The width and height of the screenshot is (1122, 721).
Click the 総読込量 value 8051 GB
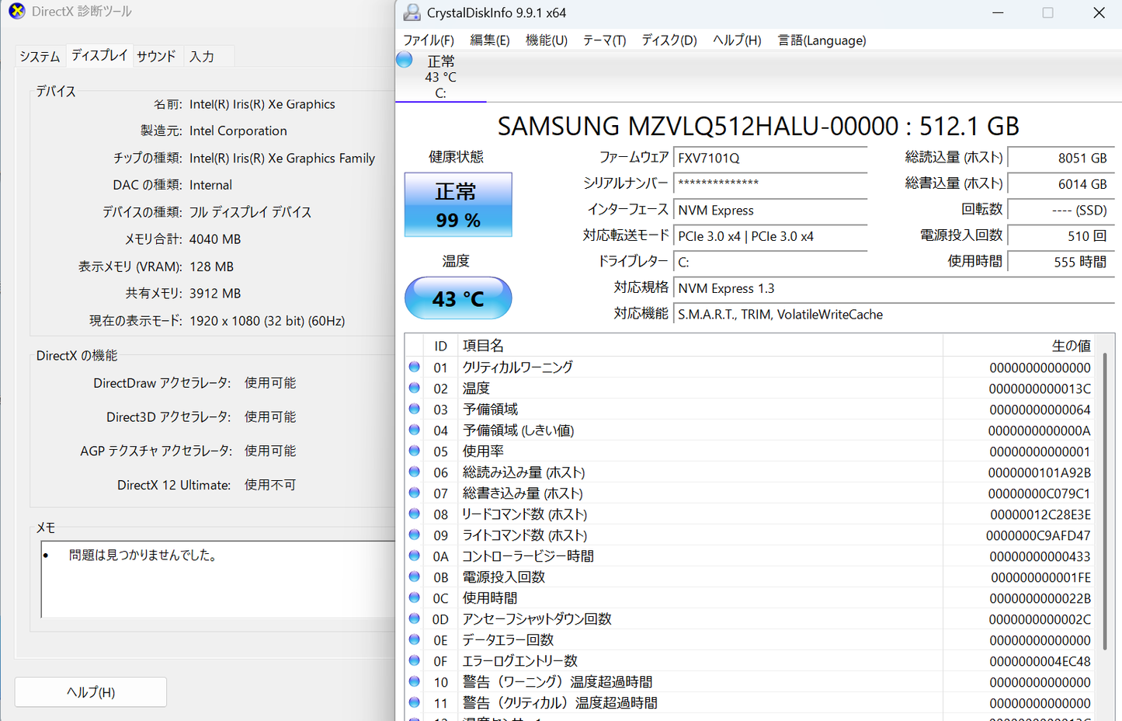(1061, 158)
